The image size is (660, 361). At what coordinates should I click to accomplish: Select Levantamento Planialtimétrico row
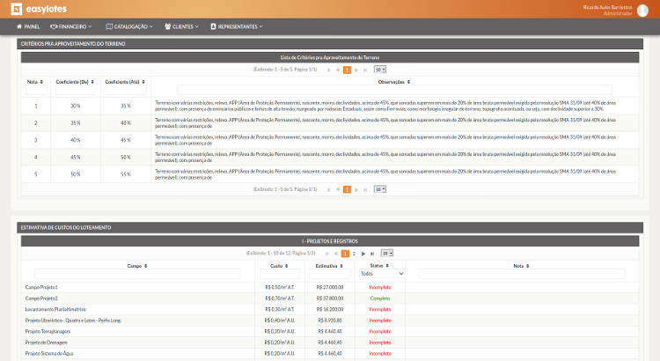tap(330, 309)
